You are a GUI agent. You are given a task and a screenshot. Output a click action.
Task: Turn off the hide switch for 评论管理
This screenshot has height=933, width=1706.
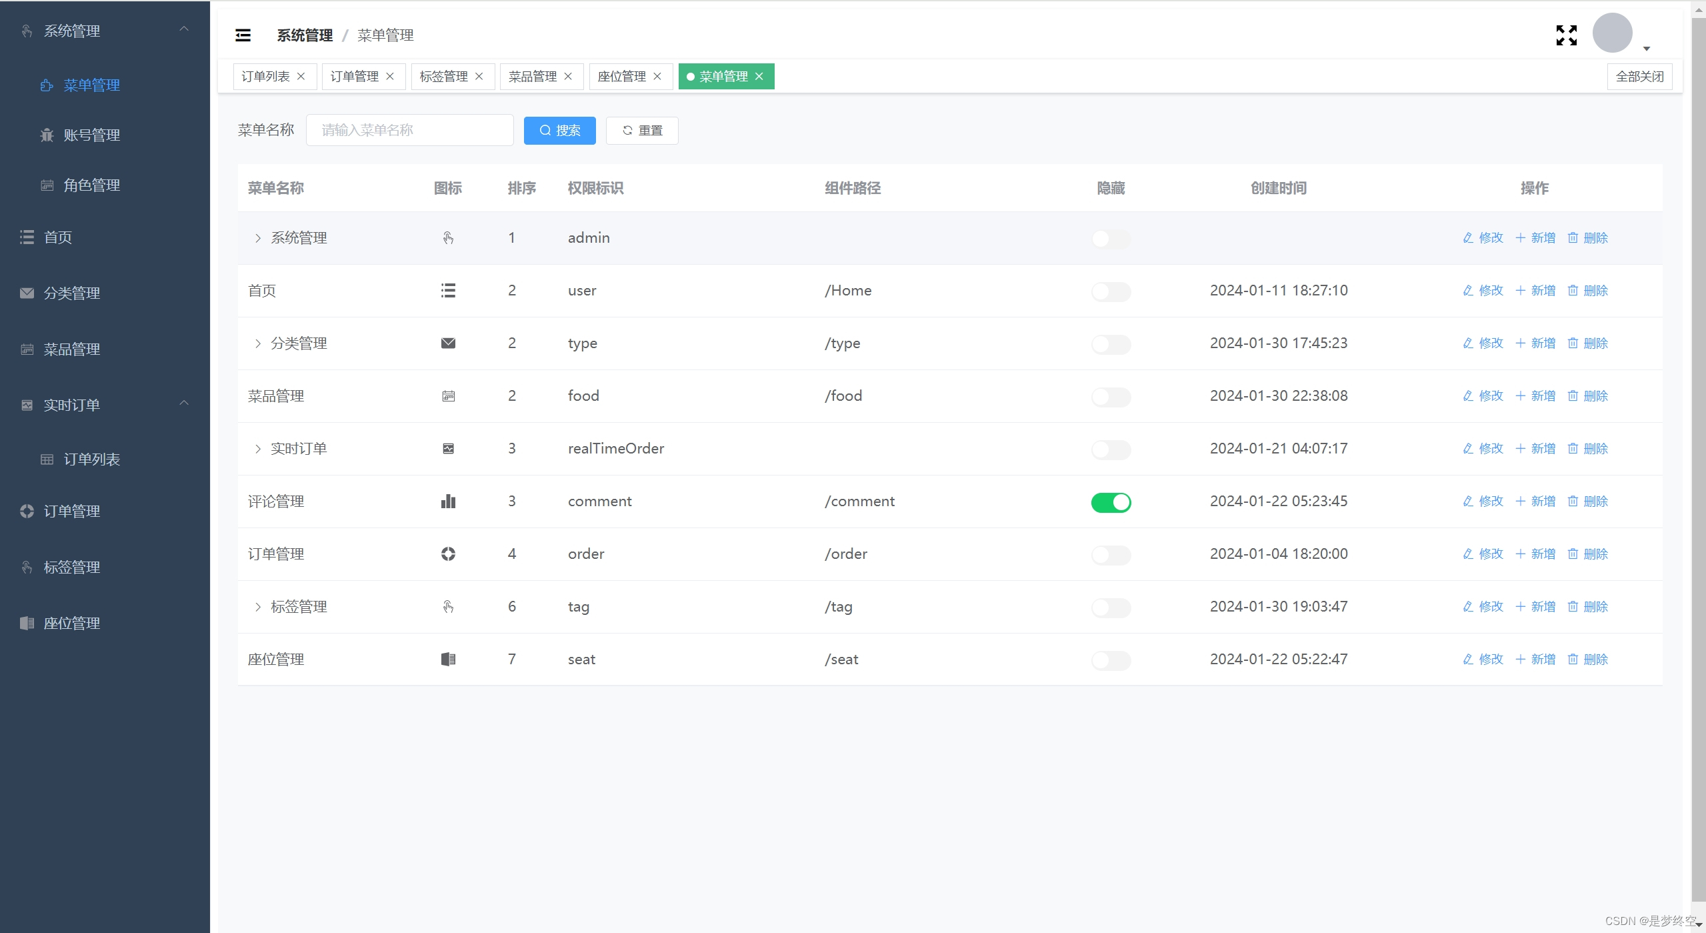(x=1111, y=502)
